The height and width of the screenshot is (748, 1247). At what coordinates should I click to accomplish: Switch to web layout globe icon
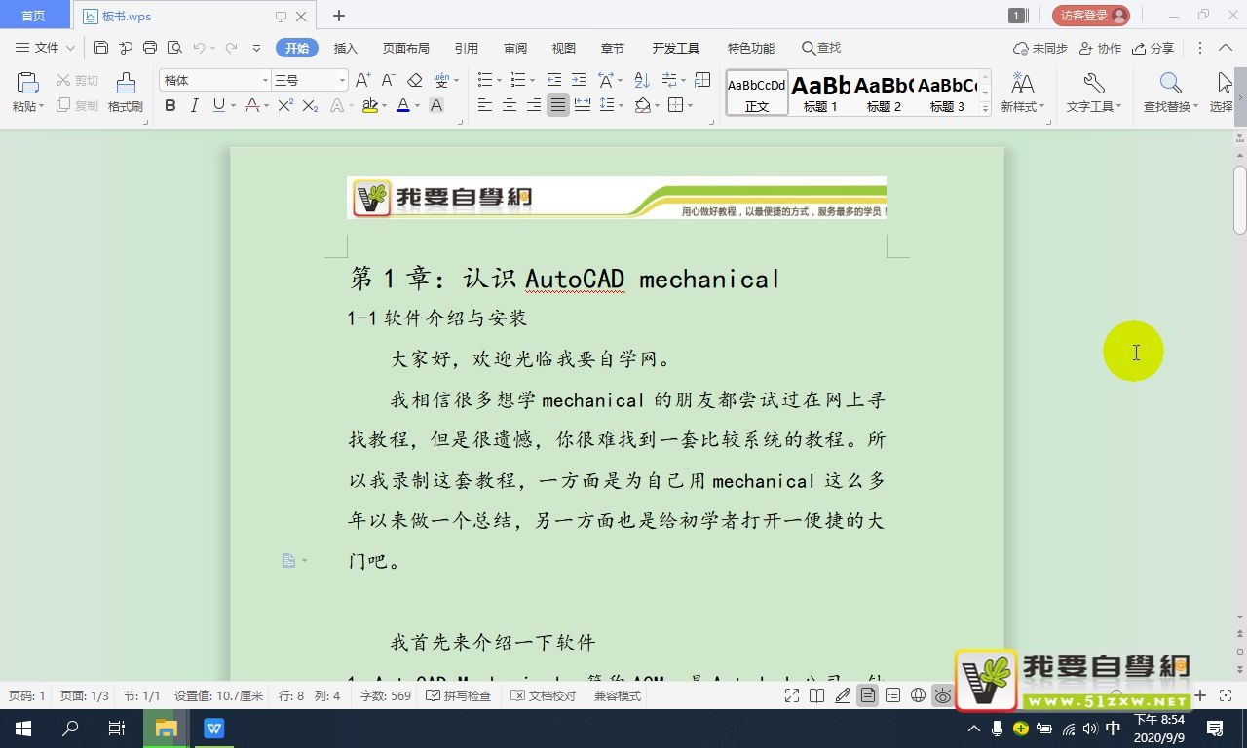[x=918, y=695]
